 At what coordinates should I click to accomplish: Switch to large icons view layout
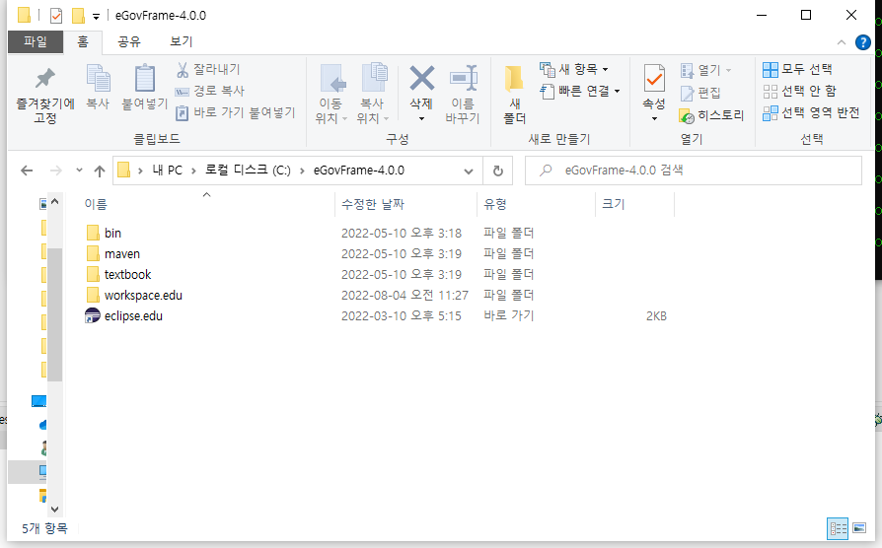[x=859, y=528]
